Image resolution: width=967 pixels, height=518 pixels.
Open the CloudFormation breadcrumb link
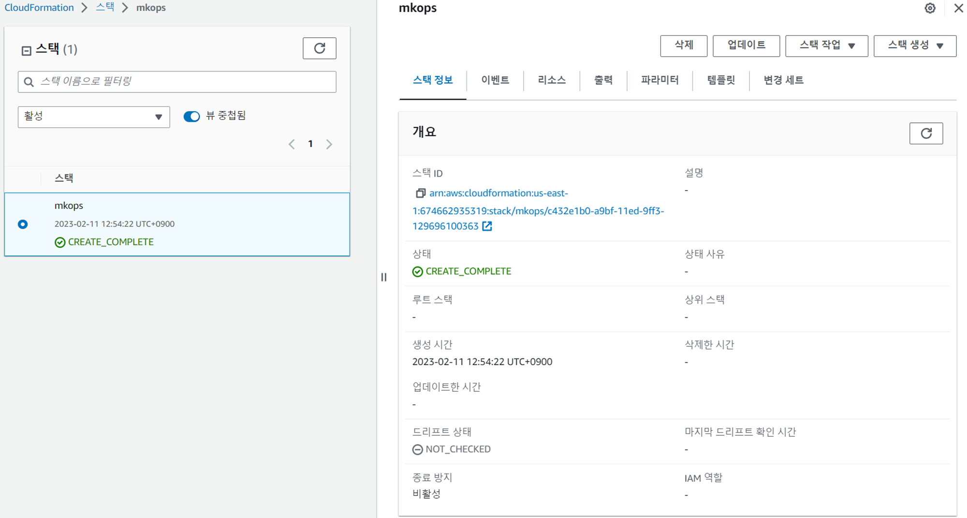tap(39, 8)
